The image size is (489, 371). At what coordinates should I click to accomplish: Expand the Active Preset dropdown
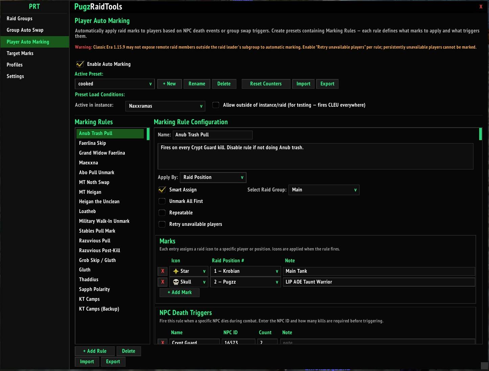pyautogui.click(x=115, y=84)
